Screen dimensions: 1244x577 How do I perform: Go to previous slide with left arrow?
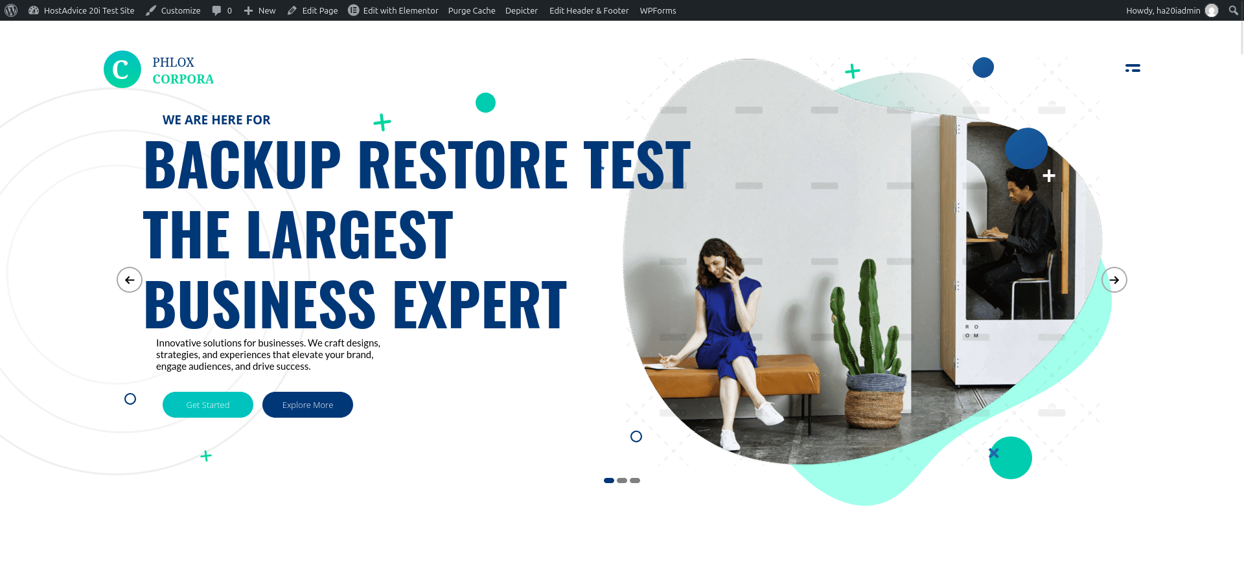[130, 280]
